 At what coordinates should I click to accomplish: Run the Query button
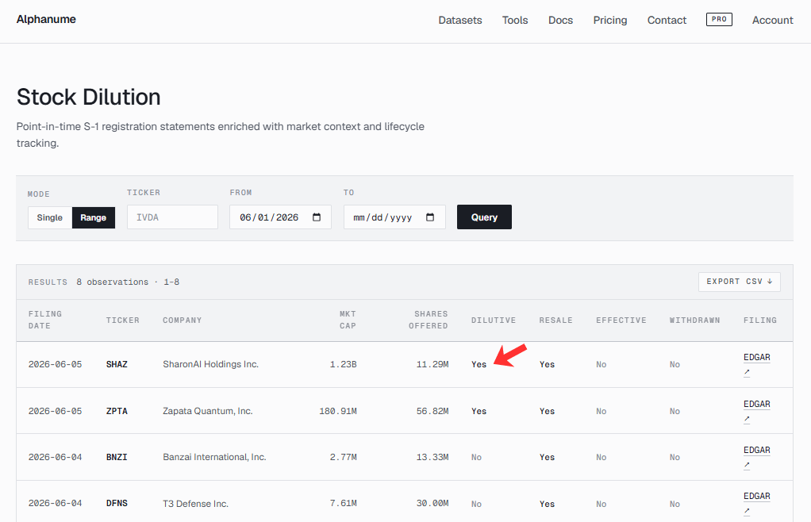point(484,217)
